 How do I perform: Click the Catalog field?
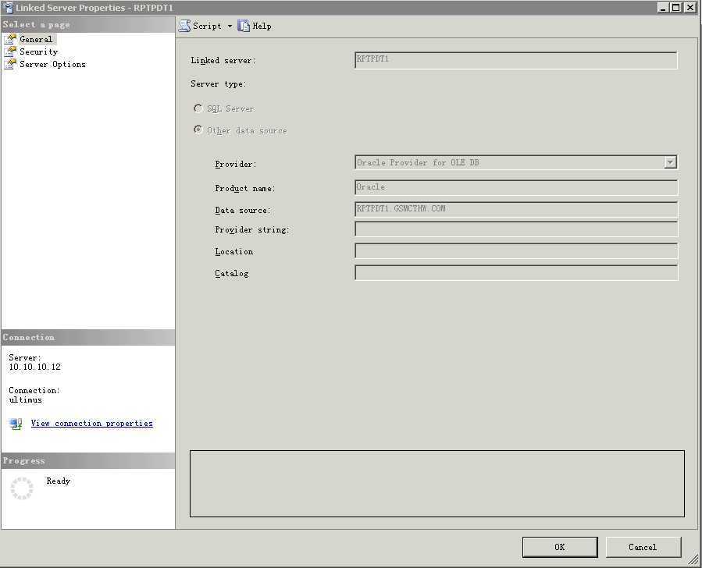point(515,272)
